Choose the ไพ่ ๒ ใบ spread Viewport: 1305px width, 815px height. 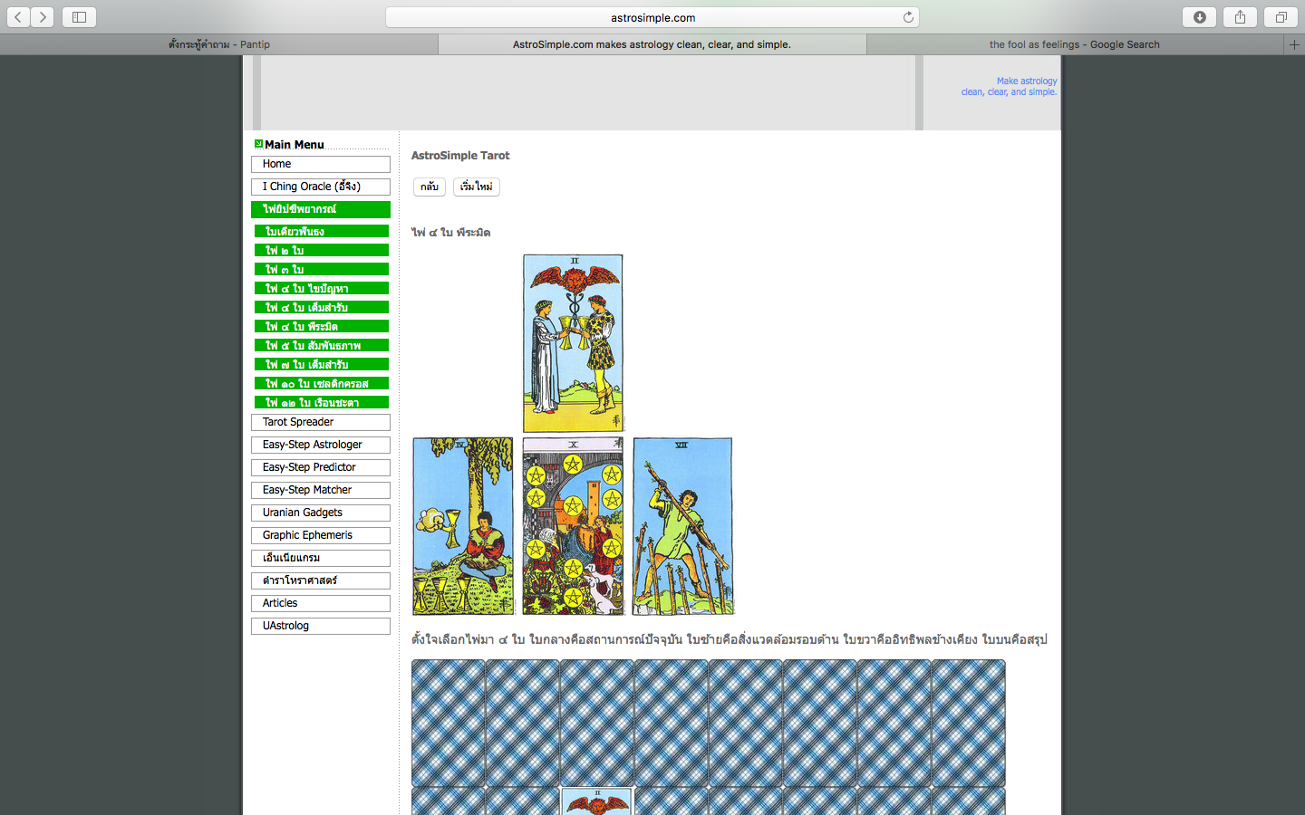322,251
